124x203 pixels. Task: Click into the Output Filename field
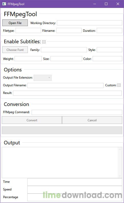click(x=65, y=85)
